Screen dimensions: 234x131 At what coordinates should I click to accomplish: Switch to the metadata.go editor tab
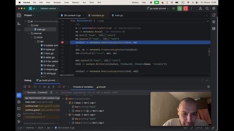[x=98, y=15]
